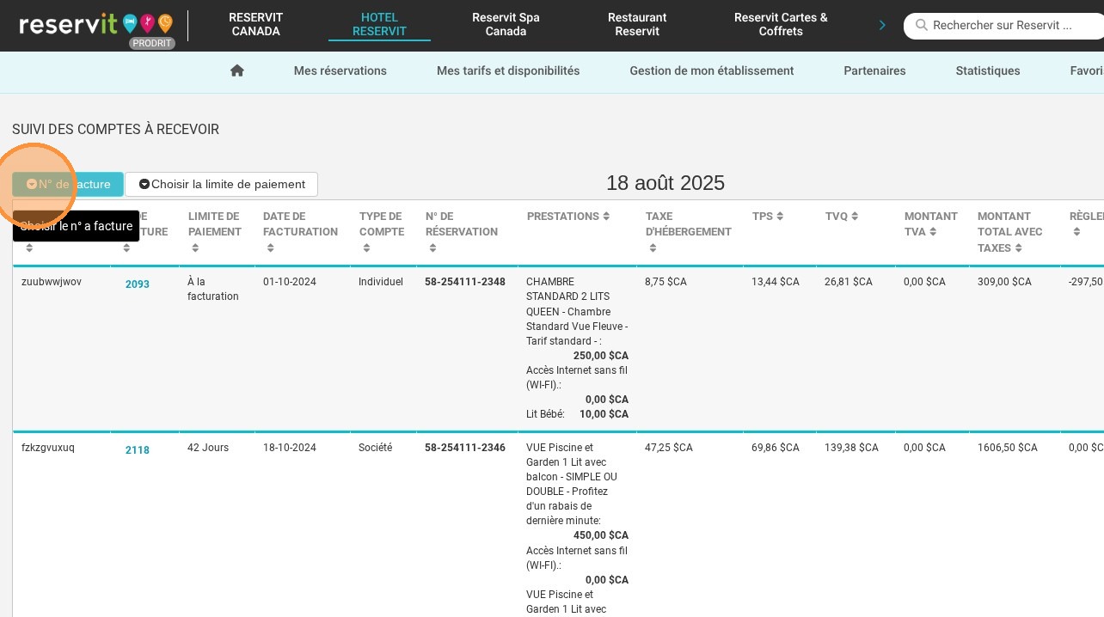Viewport: 1104px width, 617px height.
Task: Sort by Date de facturation arrows
Action: 271,248
